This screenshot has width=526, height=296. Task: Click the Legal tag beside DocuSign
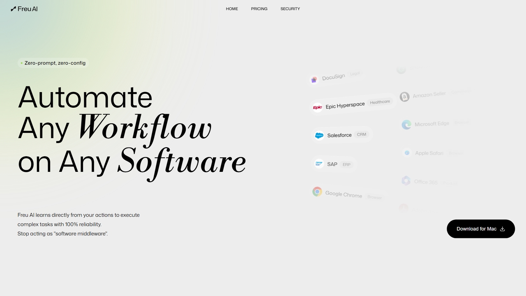(355, 74)
